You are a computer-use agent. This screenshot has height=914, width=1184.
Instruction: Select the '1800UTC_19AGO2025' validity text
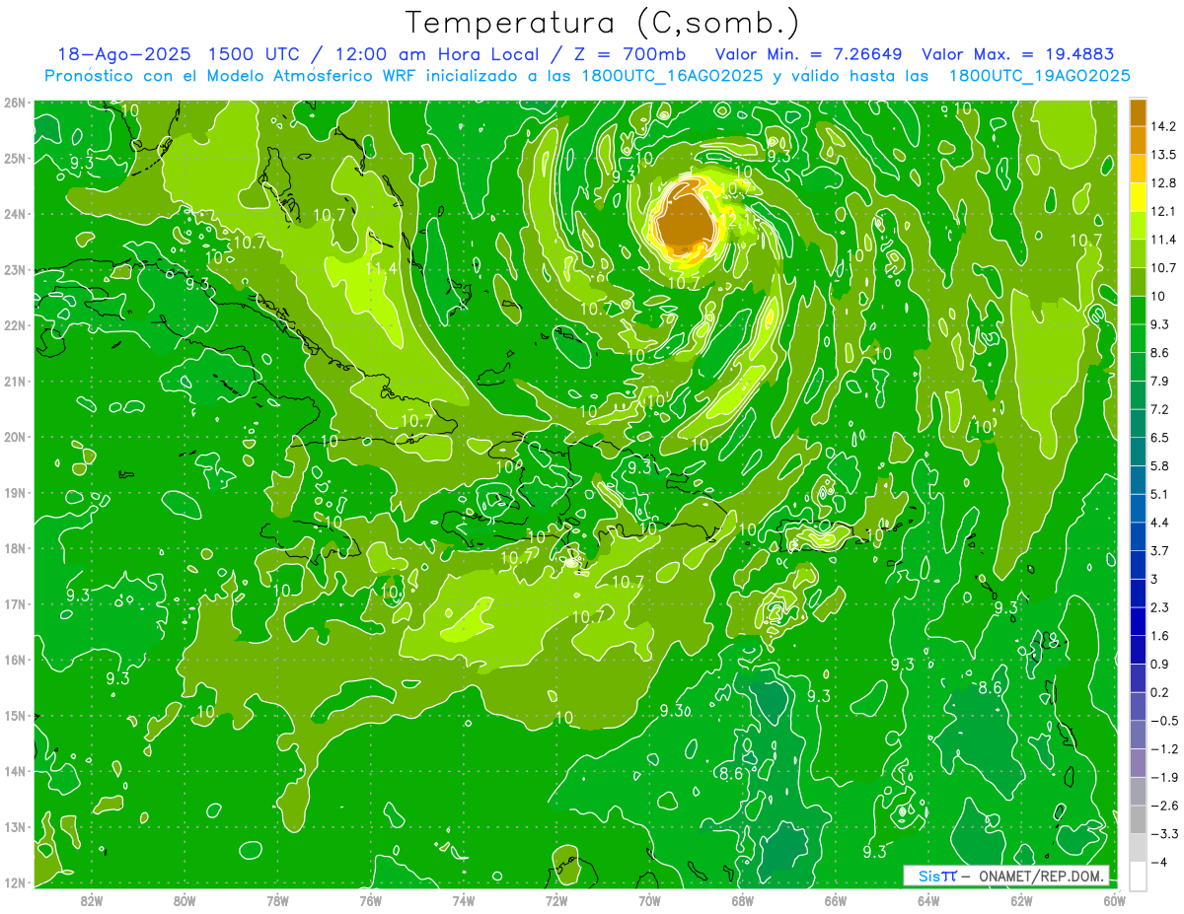pos(1039,76)
